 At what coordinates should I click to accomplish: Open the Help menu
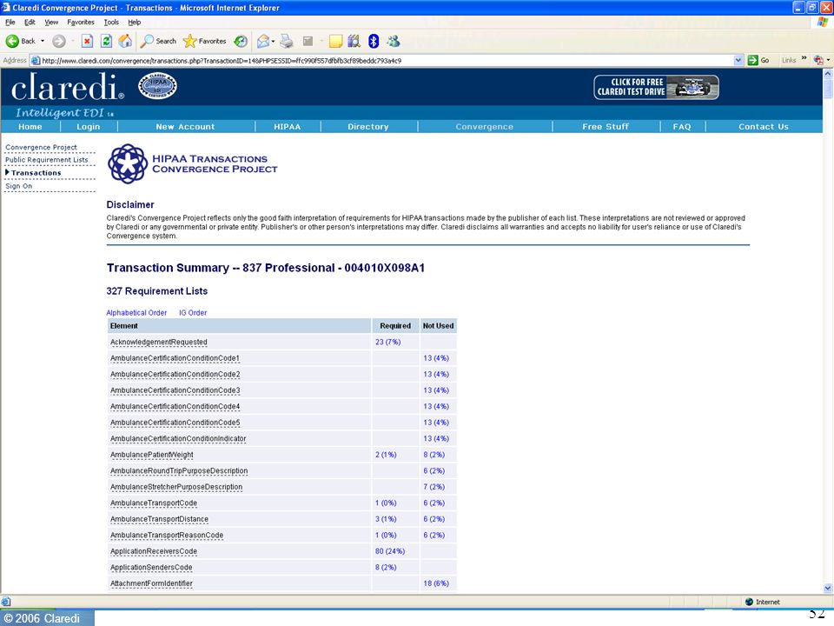click(x=135, y=23)
